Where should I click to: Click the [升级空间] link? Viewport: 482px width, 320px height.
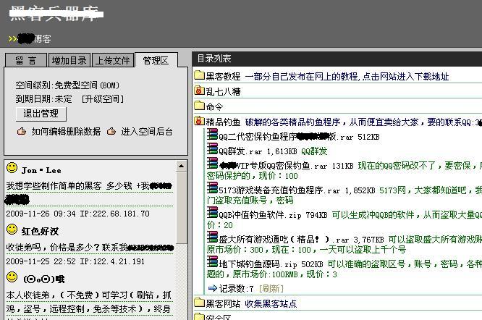pos(102,98)
